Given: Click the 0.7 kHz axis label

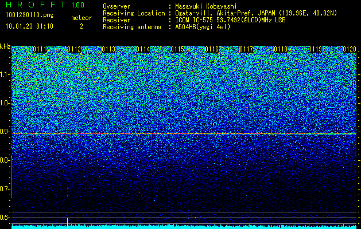Looking at the screenshot, I should point(5,189).
